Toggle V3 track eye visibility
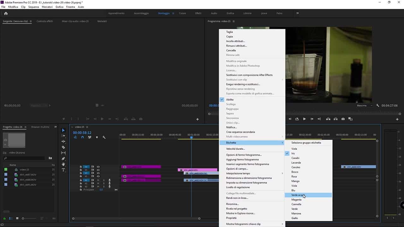 98,170
